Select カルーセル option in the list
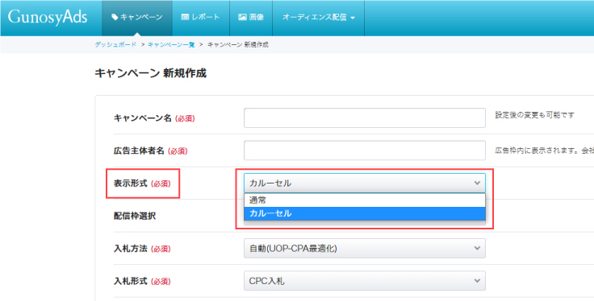This screenshot has height=301, width=594. (365, 213)
